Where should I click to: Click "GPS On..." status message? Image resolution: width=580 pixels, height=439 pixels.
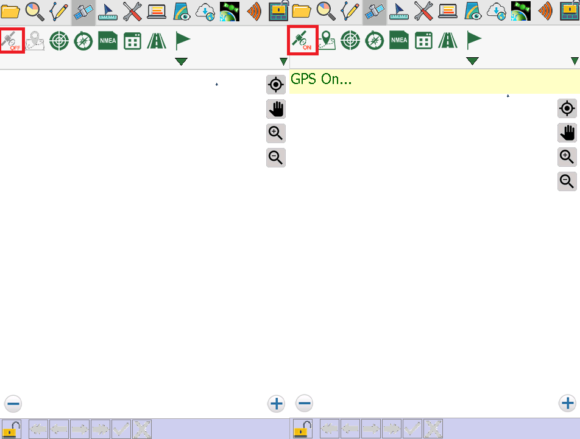pos(321,79)
